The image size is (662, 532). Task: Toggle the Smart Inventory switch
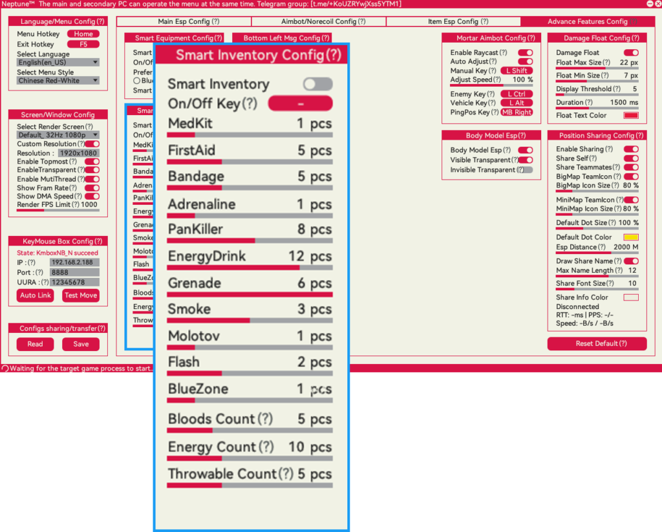pyautogui.click(x=317, y=84)
